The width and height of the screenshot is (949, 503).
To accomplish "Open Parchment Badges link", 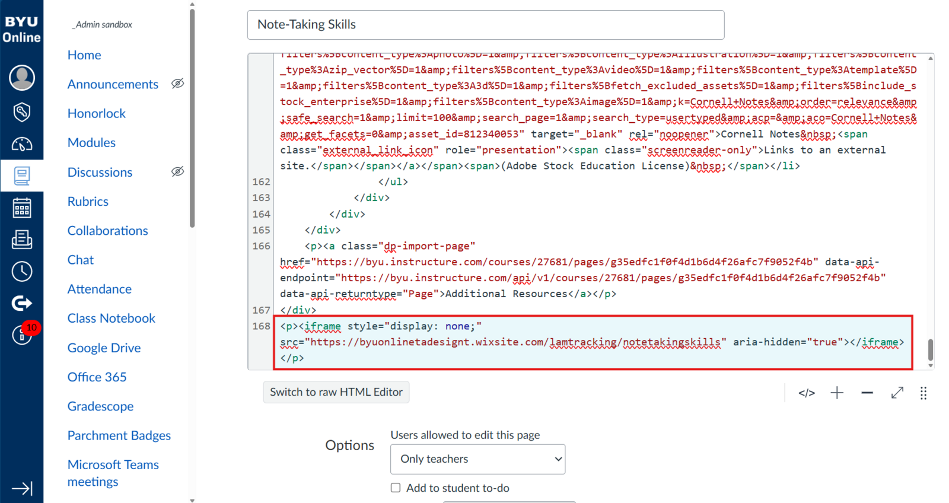I will pyautogui.click(x=119, y=435).
